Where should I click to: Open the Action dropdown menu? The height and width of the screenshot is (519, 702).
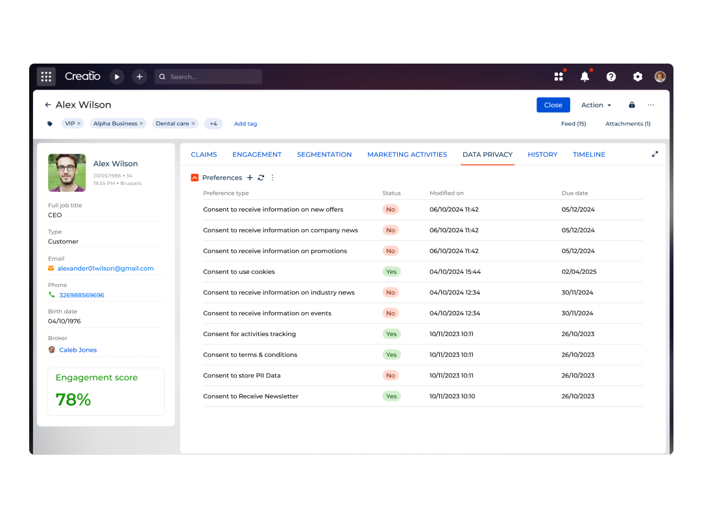pos(596,105)
